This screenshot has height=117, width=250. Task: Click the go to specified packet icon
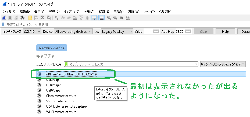click(75, 18)
